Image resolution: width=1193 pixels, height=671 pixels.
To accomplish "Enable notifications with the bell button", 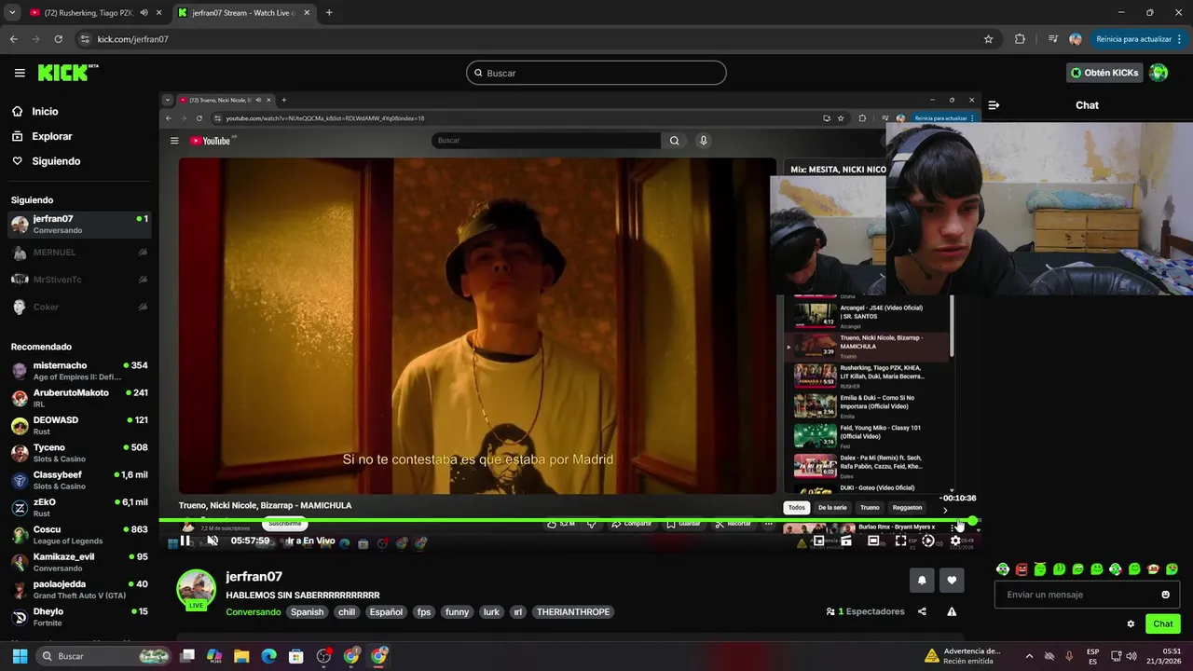I will pyautogui.click(x=922, y=580).
